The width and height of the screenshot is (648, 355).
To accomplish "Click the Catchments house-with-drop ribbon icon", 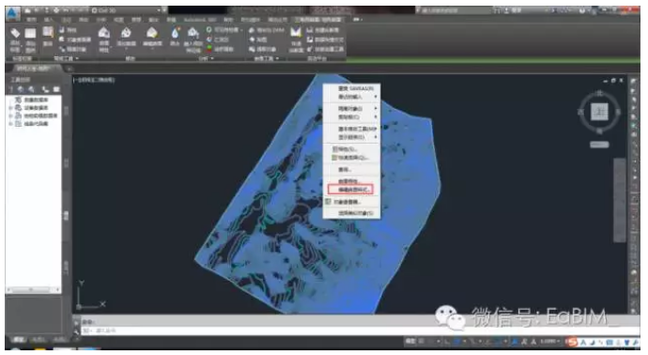I will tap(193, 39).
